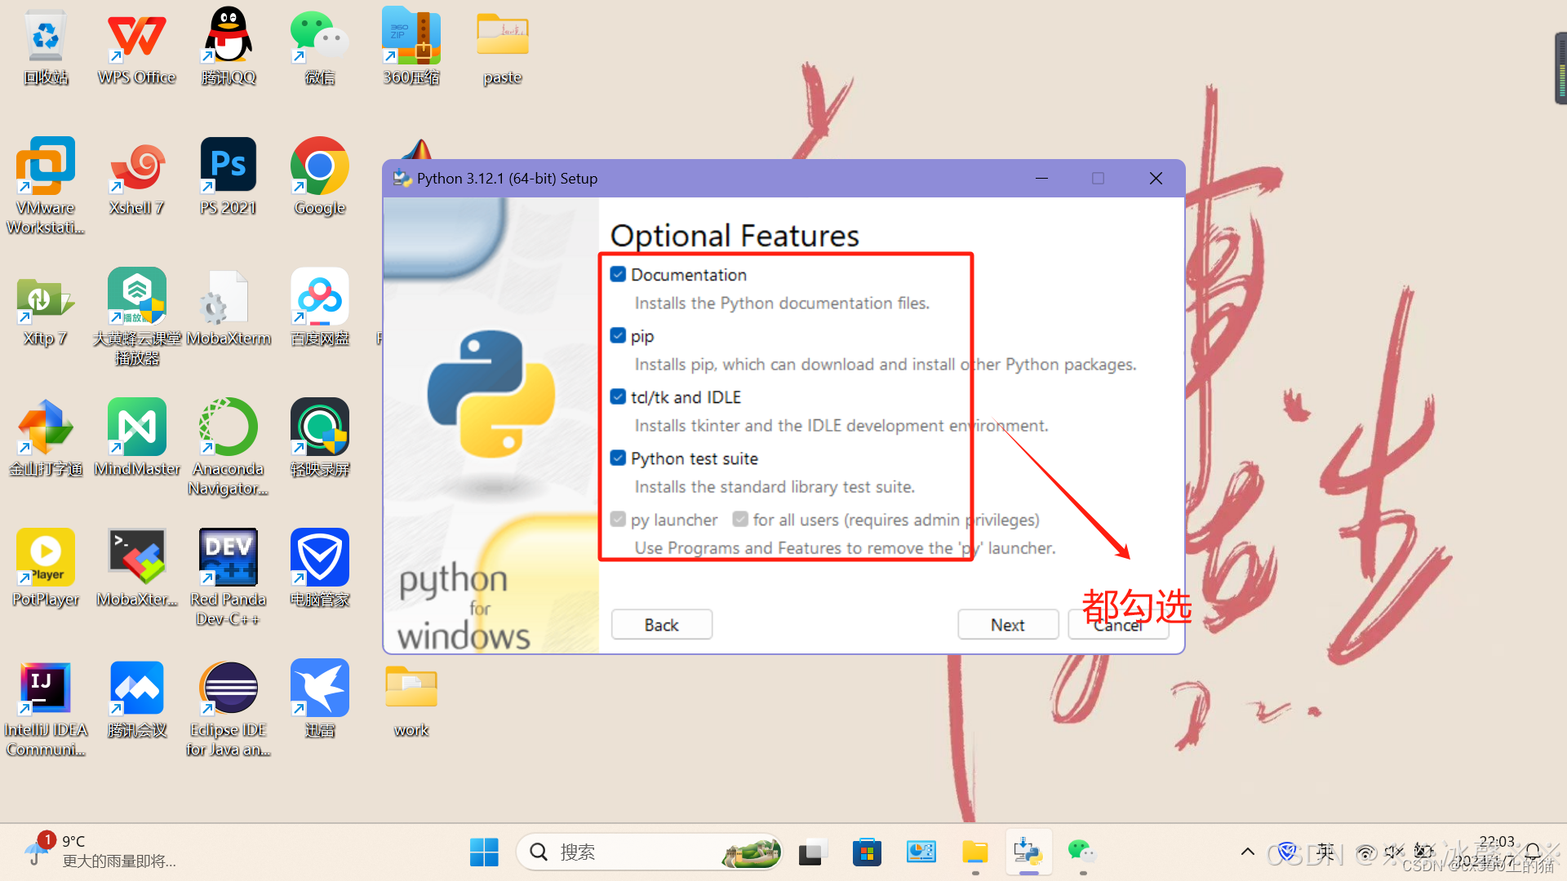Click the Next button in setup
1567x881 pixels.
click(x=1007, y=625)
